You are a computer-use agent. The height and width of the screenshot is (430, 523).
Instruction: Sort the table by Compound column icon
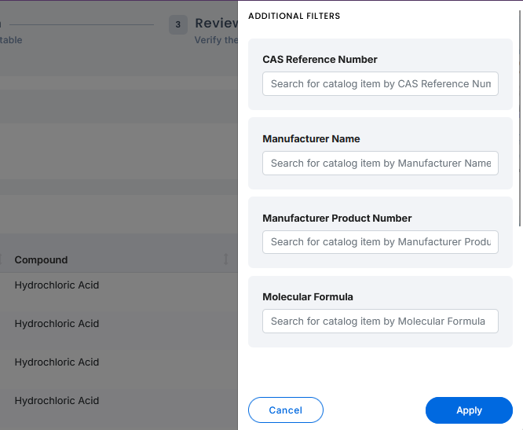pyautogui.click(x=226, y=259)
